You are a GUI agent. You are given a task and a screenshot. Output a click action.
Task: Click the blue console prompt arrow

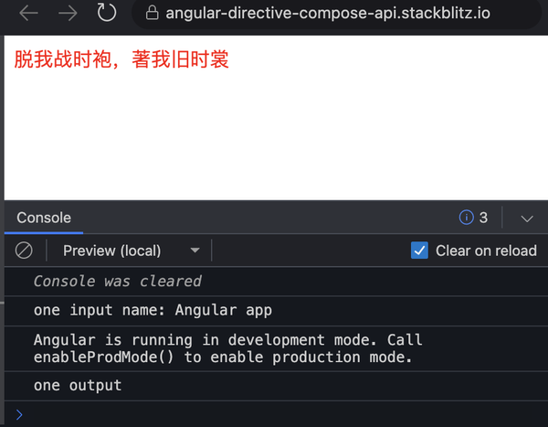pos(19,415)
